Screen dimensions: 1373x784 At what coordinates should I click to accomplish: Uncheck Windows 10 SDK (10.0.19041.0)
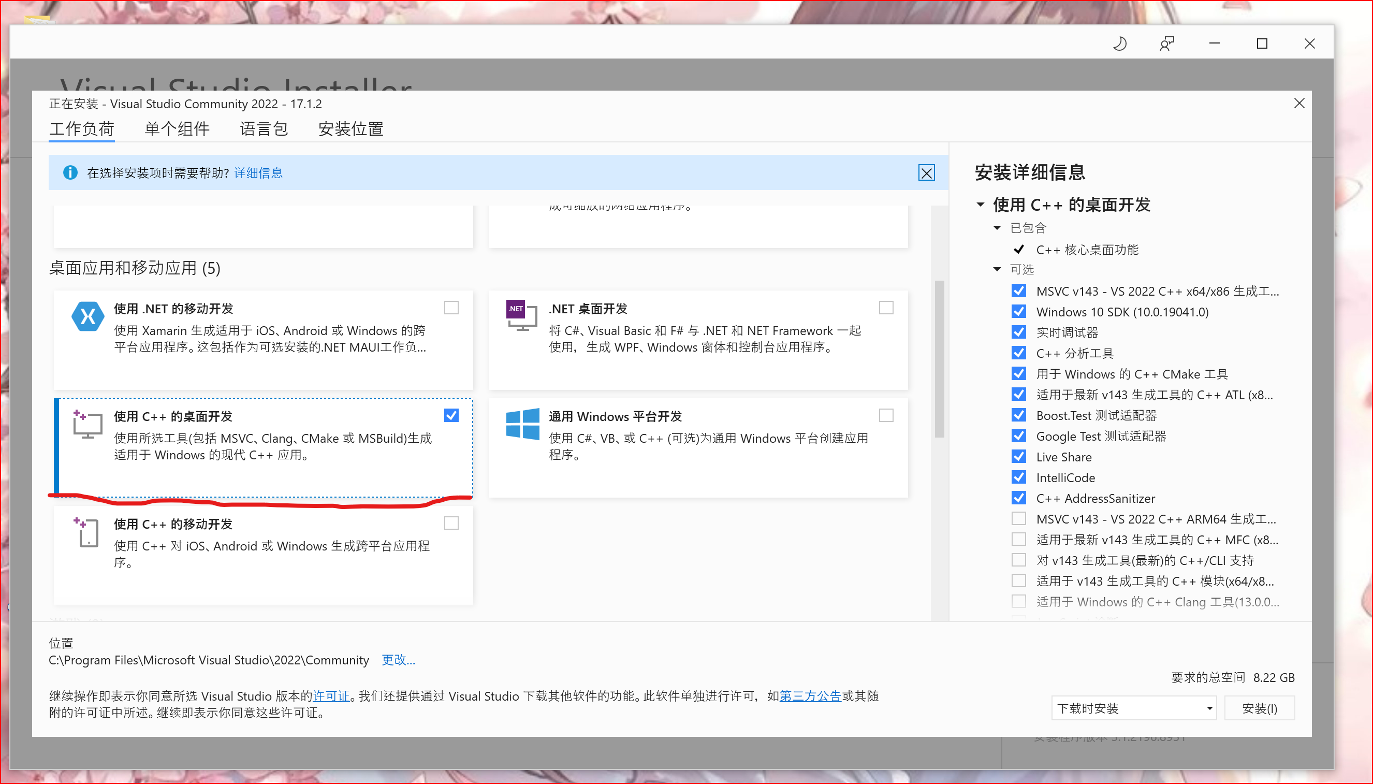click(1018, 312)
